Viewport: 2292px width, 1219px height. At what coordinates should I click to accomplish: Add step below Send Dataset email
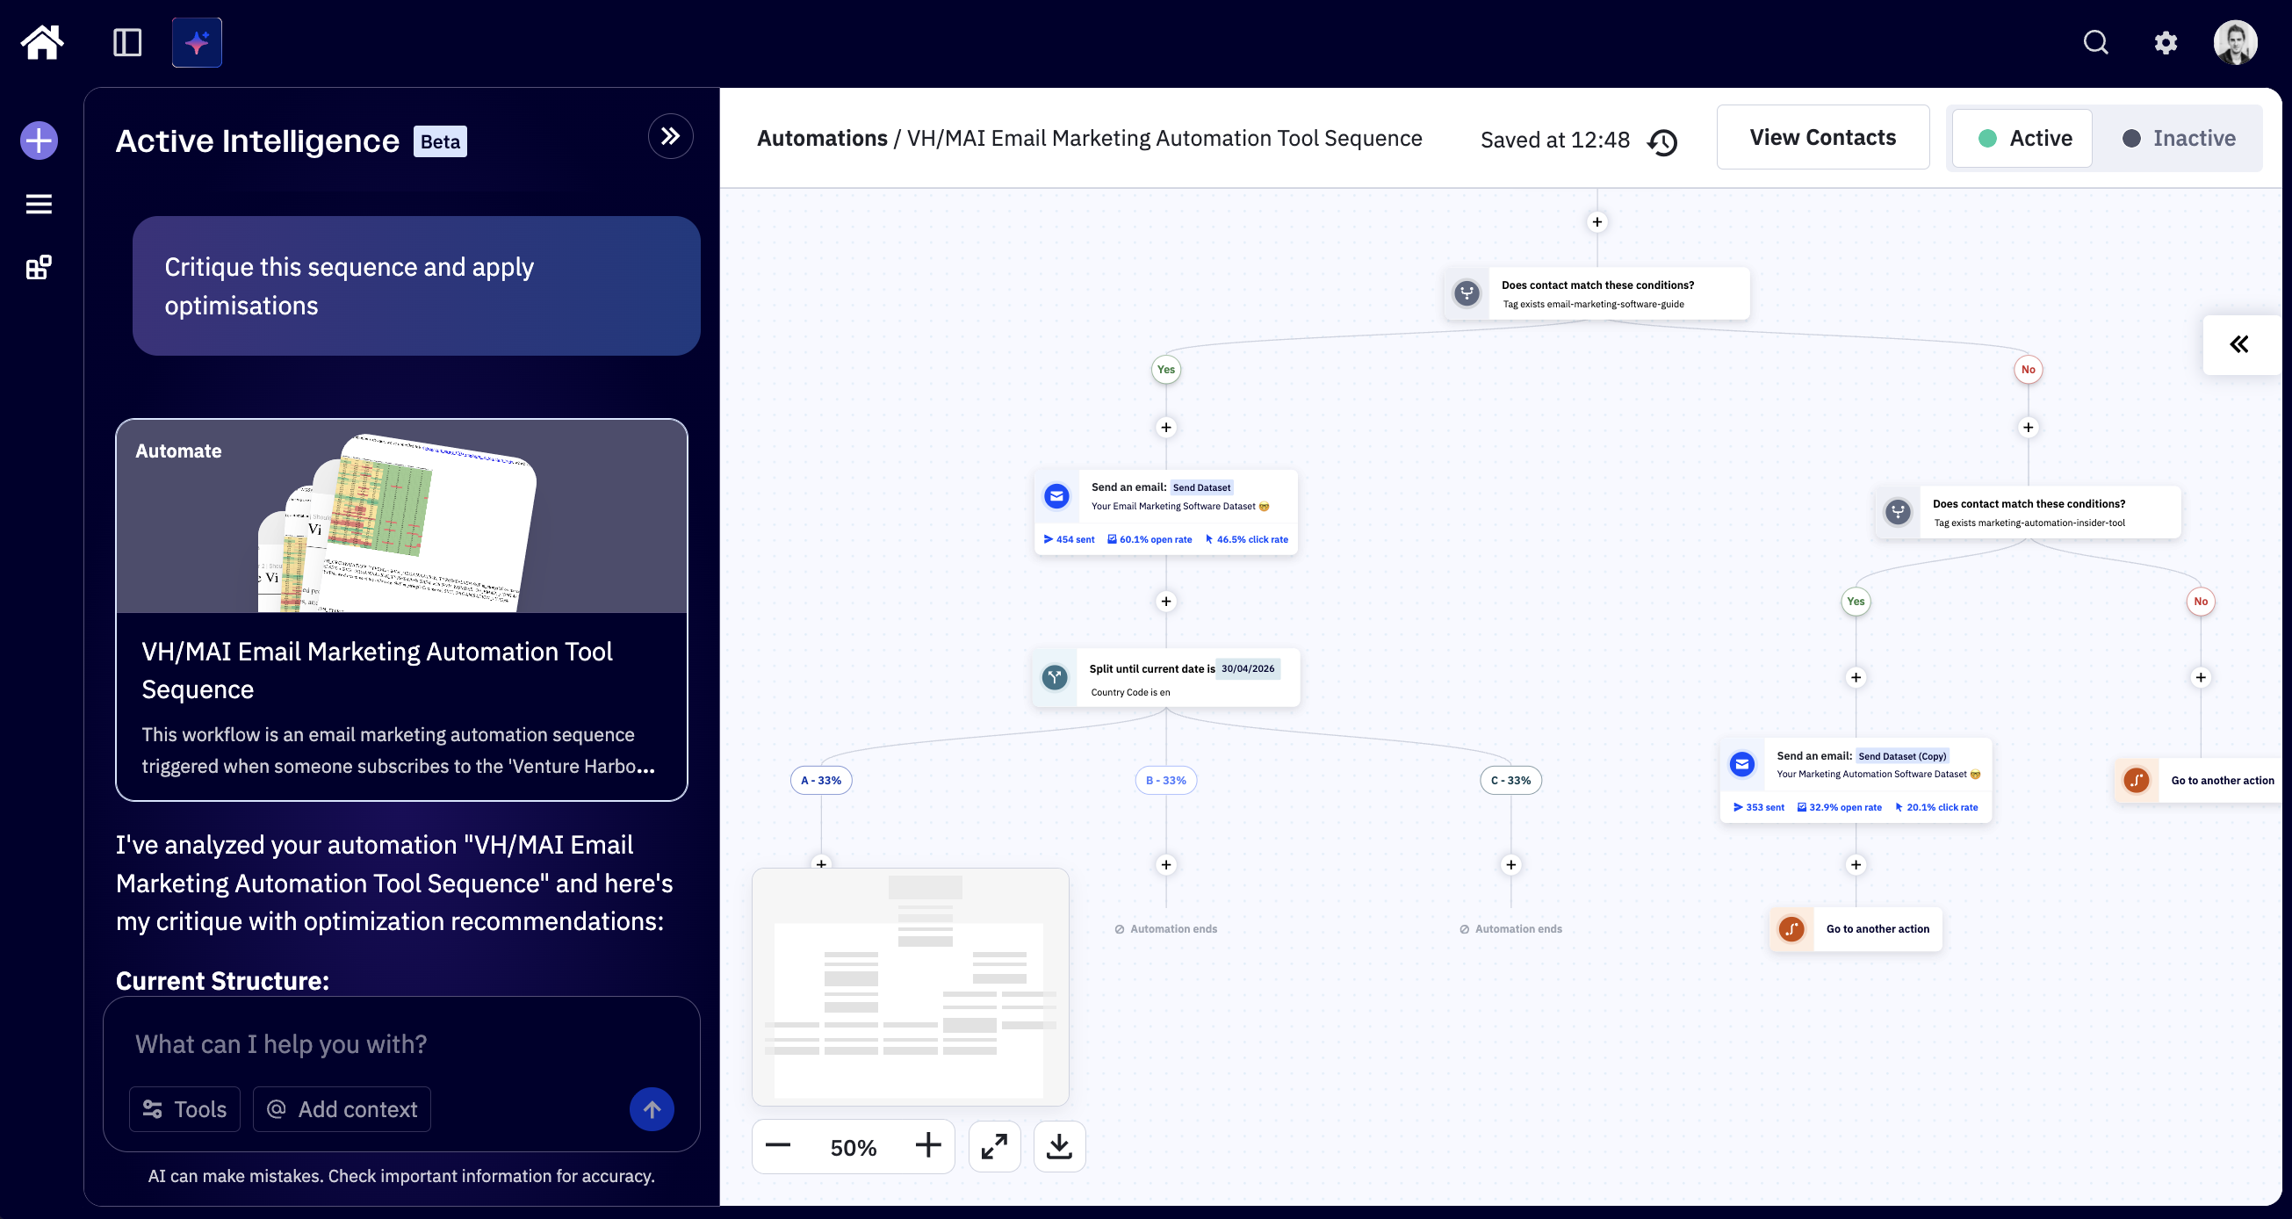click(x=1165, y=602)
